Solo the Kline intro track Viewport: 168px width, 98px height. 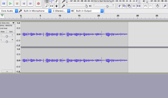pyautogui.click(x=11, y=32)
